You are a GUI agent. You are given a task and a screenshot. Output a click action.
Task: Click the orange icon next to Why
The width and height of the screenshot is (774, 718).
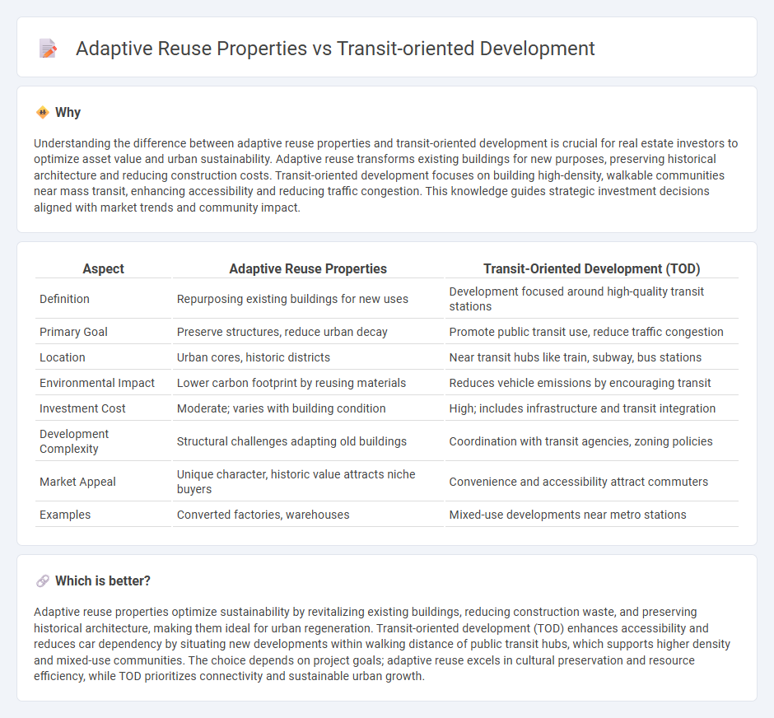click(43, 113)
